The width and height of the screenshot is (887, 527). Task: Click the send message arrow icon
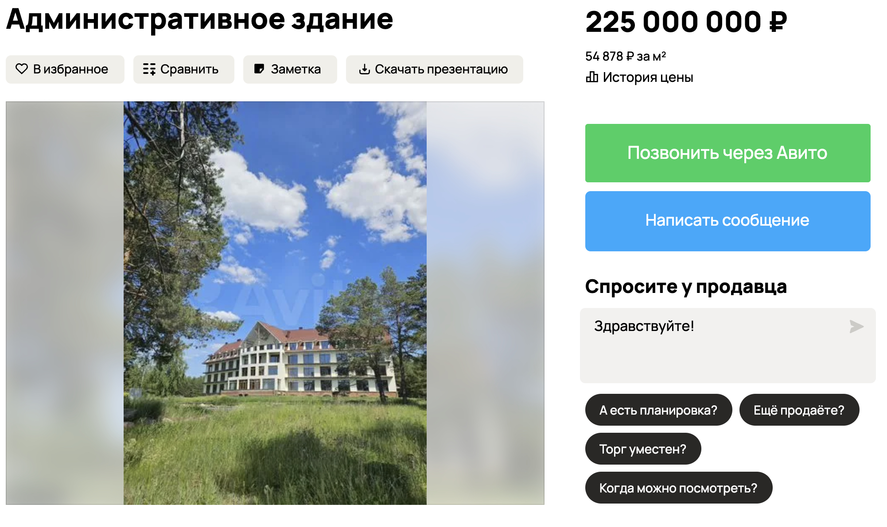click(856, 327)
